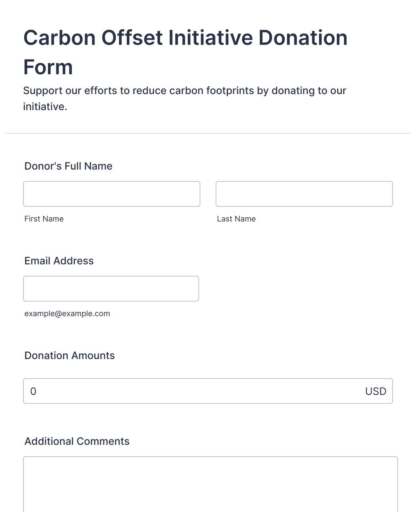Click the word Form in the title
The height and width of the screenshot is (512, 416).
pos(48,67)
